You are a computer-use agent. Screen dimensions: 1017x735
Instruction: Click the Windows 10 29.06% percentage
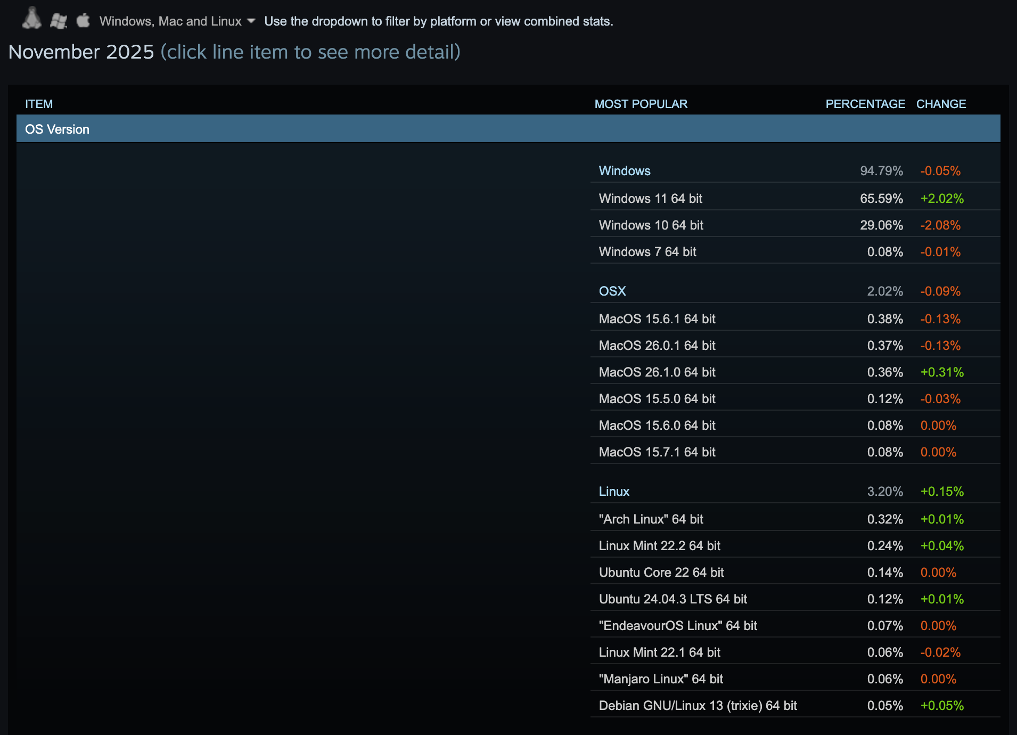tap(881, 225)
